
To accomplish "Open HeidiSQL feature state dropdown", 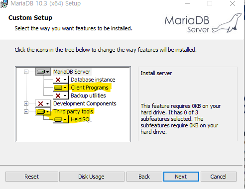I will (x=61, y=119).
